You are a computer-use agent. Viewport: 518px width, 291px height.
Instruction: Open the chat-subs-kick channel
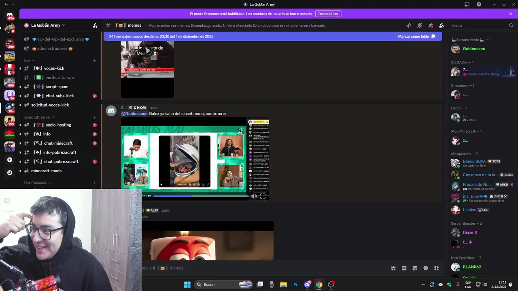60,96
